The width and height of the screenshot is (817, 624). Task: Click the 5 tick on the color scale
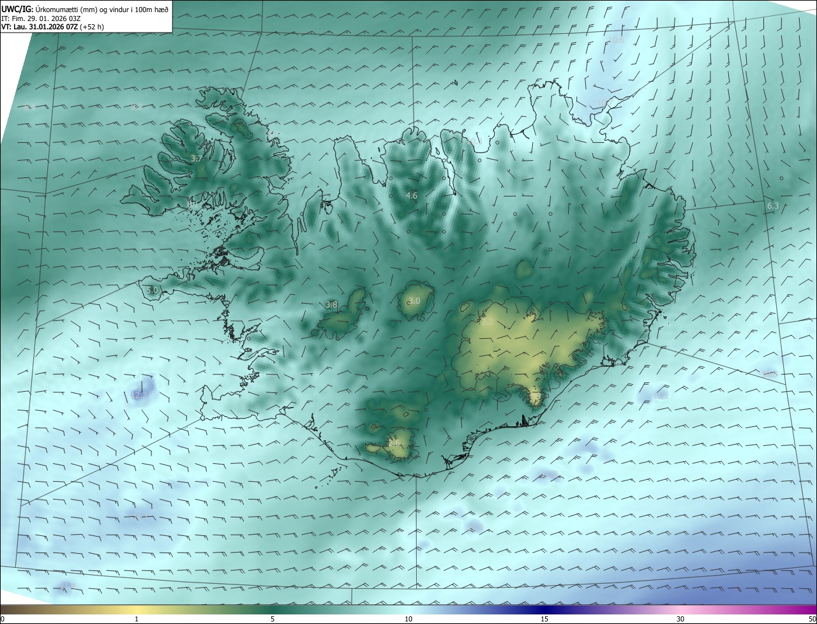[x=273, y=619]
